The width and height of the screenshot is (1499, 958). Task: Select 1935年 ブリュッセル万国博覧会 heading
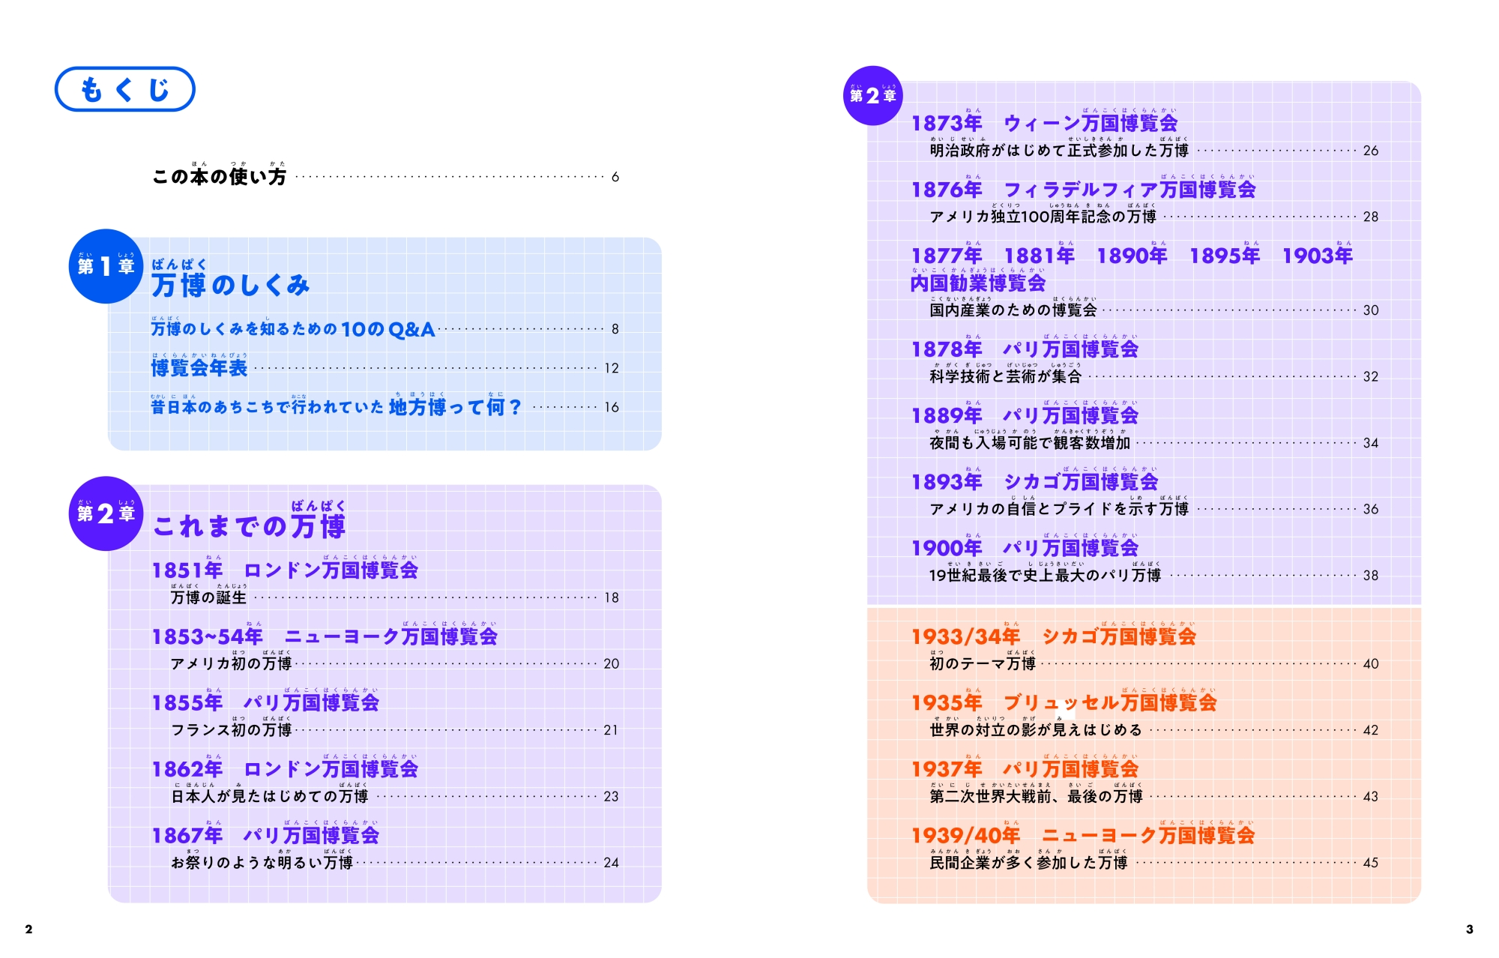coord(1064,702)
